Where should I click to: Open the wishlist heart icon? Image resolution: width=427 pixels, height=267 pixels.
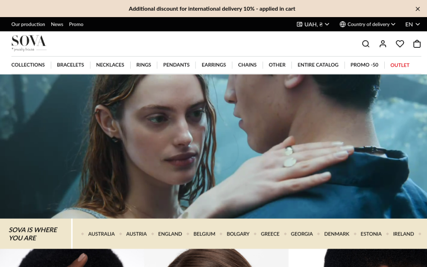(x=400, y=44)
